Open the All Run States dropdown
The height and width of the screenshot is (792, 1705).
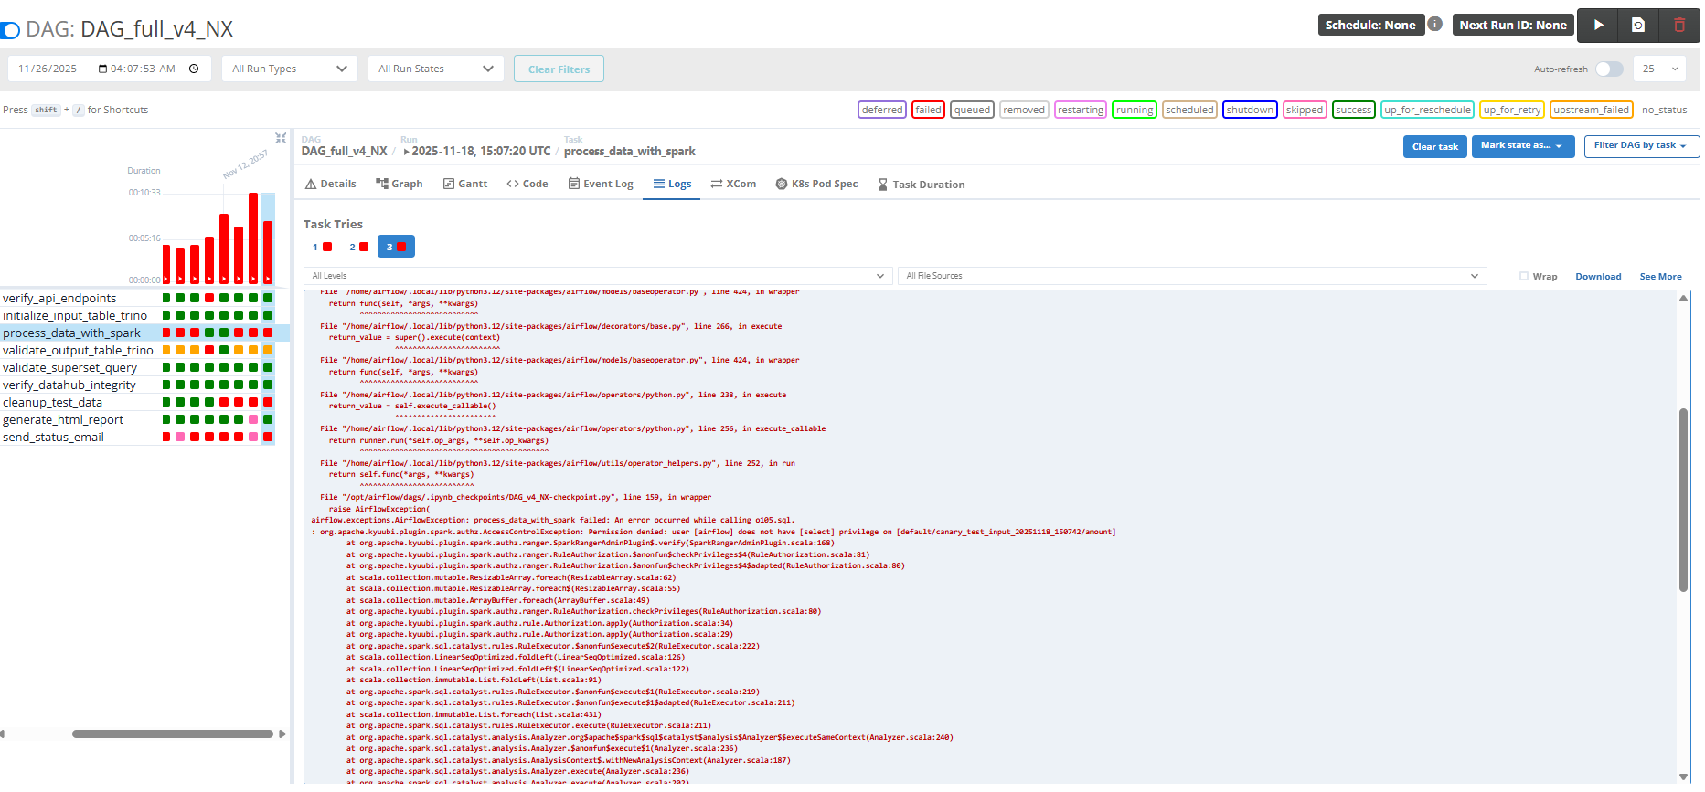pyautogui.click(x=435, y=69)
